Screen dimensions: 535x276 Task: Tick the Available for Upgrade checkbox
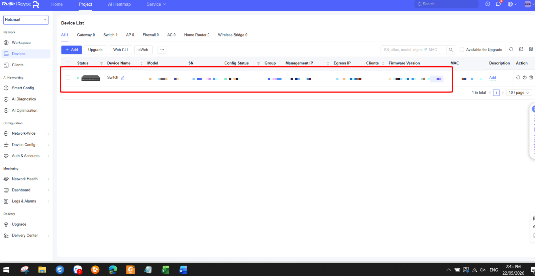point(462,50)
